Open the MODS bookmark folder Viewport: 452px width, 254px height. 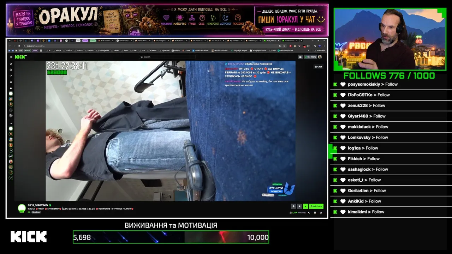[125, 50]
